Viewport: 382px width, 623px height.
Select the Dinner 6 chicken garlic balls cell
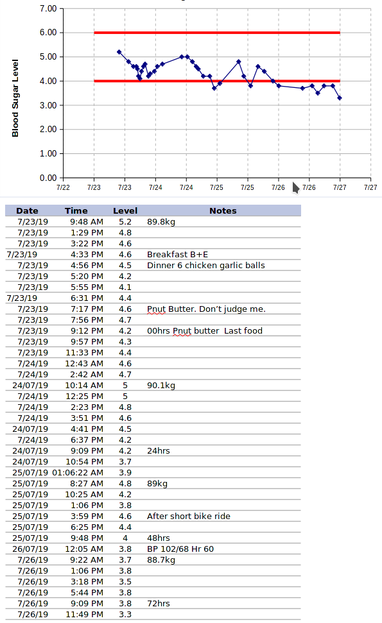206,266
